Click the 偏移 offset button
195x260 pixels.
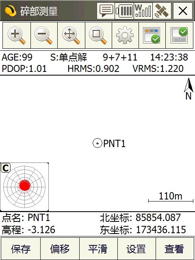pyautogui.click(x=60, y=249)
